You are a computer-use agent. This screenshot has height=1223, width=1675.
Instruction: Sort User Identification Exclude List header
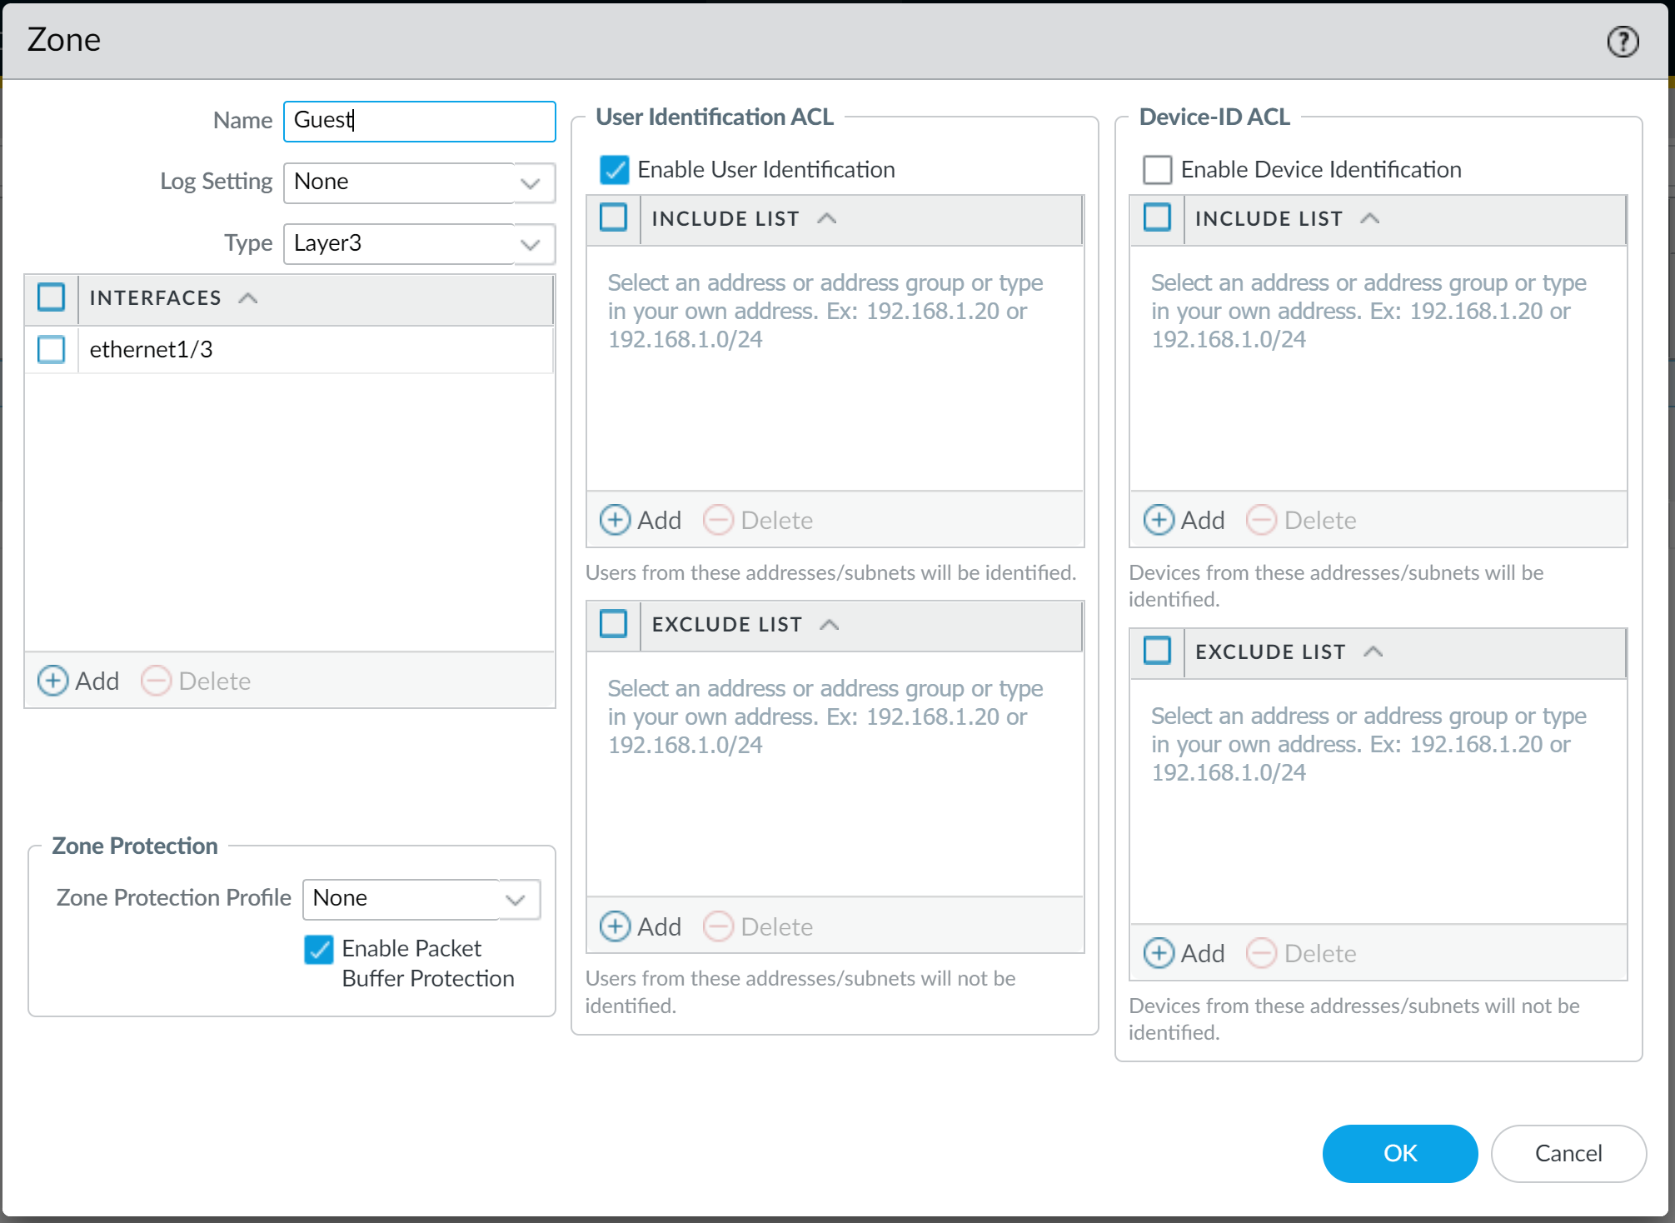[726, 625]
